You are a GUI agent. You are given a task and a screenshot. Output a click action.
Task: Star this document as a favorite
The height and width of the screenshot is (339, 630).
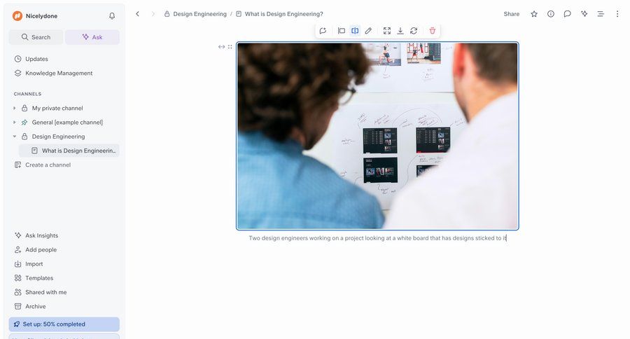(534, 14)
